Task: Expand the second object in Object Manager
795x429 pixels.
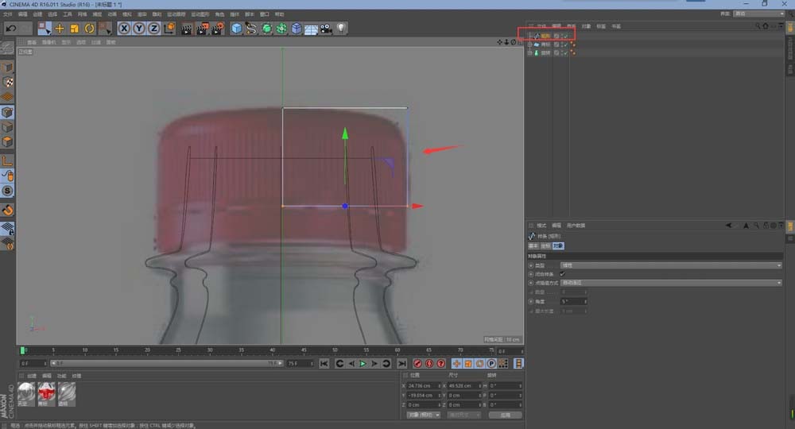Action: tap(529, 44)
